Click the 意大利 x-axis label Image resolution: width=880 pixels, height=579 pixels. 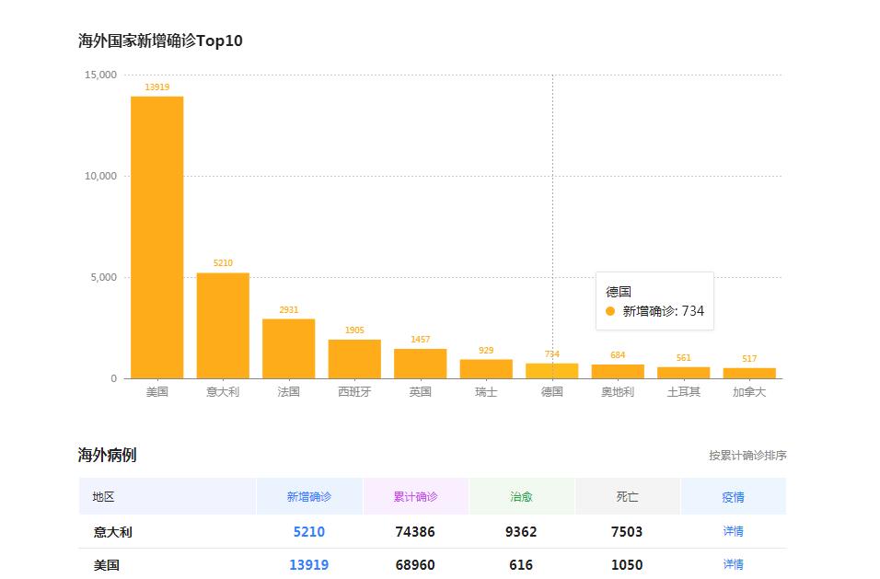223,391
